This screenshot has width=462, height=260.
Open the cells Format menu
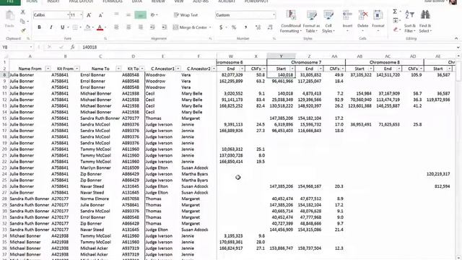point(378,21)
